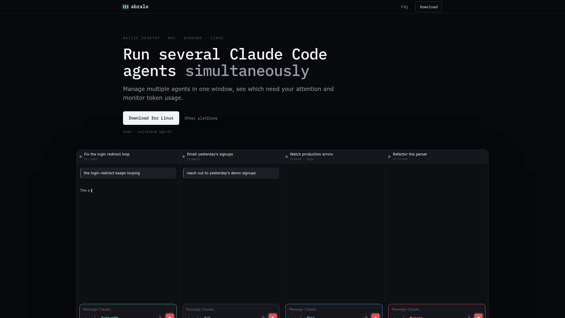The height and width of the screenshot is (318, 565).
Task: Click the slash command icon beside Bypass
Action: [403, 317]
